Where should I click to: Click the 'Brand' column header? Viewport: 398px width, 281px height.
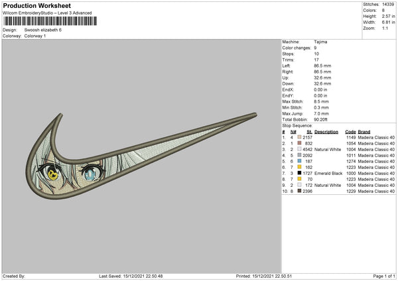point(364,132)
